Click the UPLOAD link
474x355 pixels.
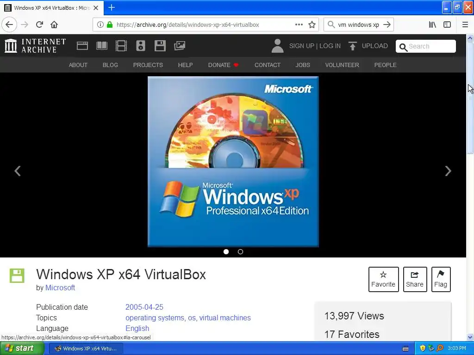pos(375,46)
